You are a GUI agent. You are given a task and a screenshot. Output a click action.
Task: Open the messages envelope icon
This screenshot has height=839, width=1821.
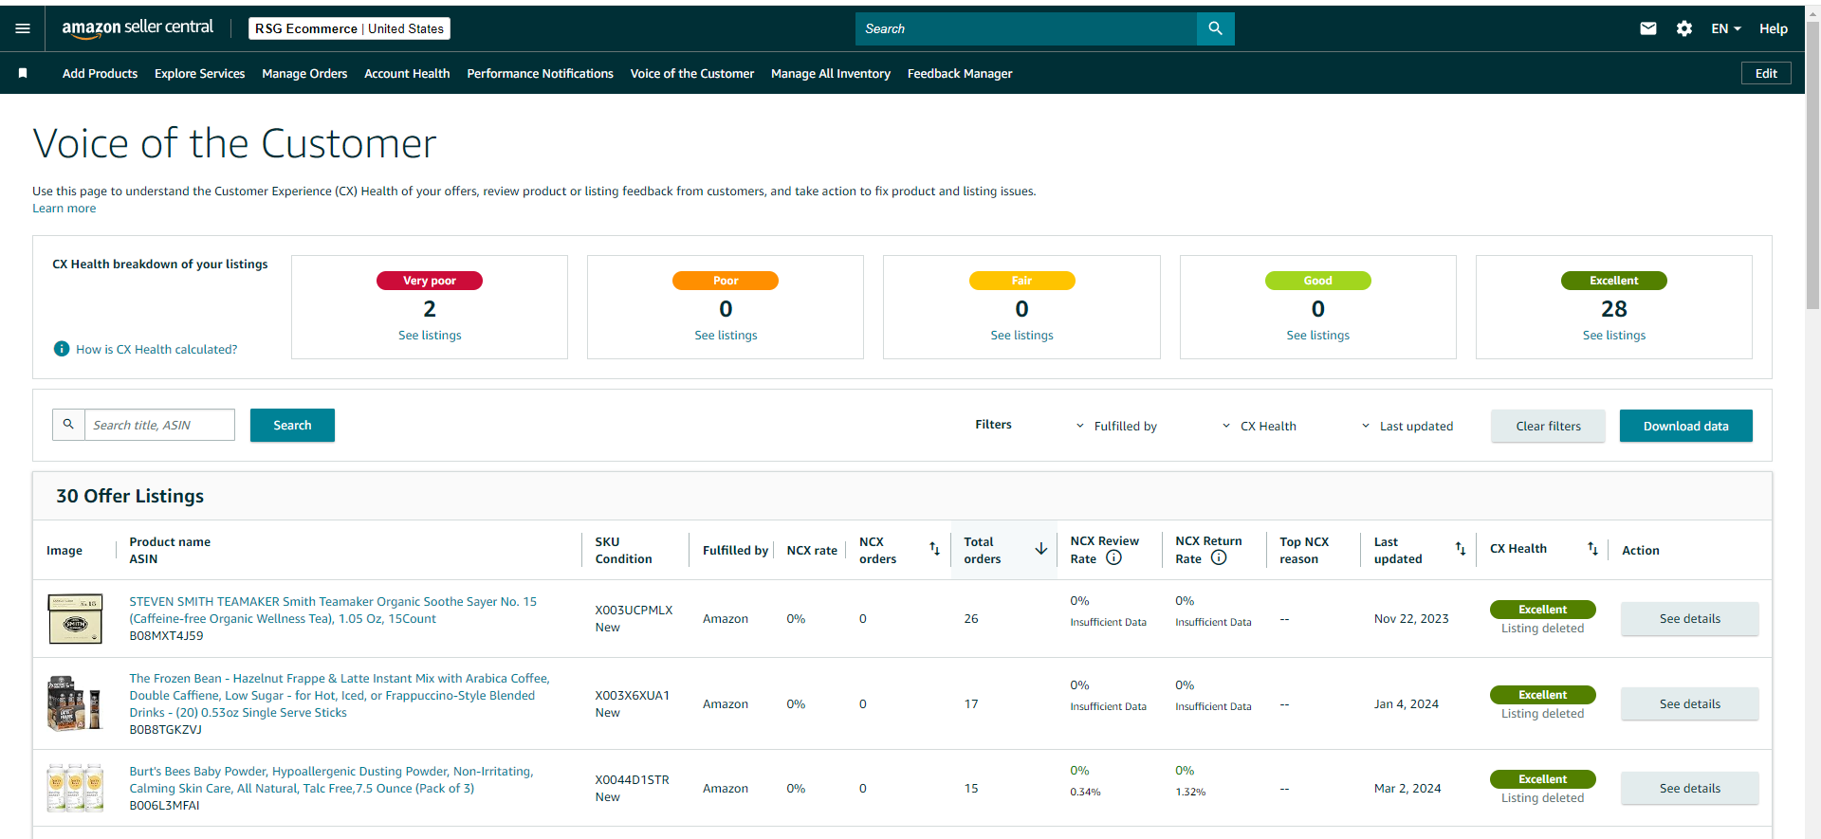1648,28
